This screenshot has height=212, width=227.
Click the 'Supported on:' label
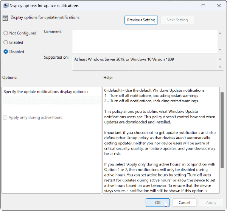[56, 58]
